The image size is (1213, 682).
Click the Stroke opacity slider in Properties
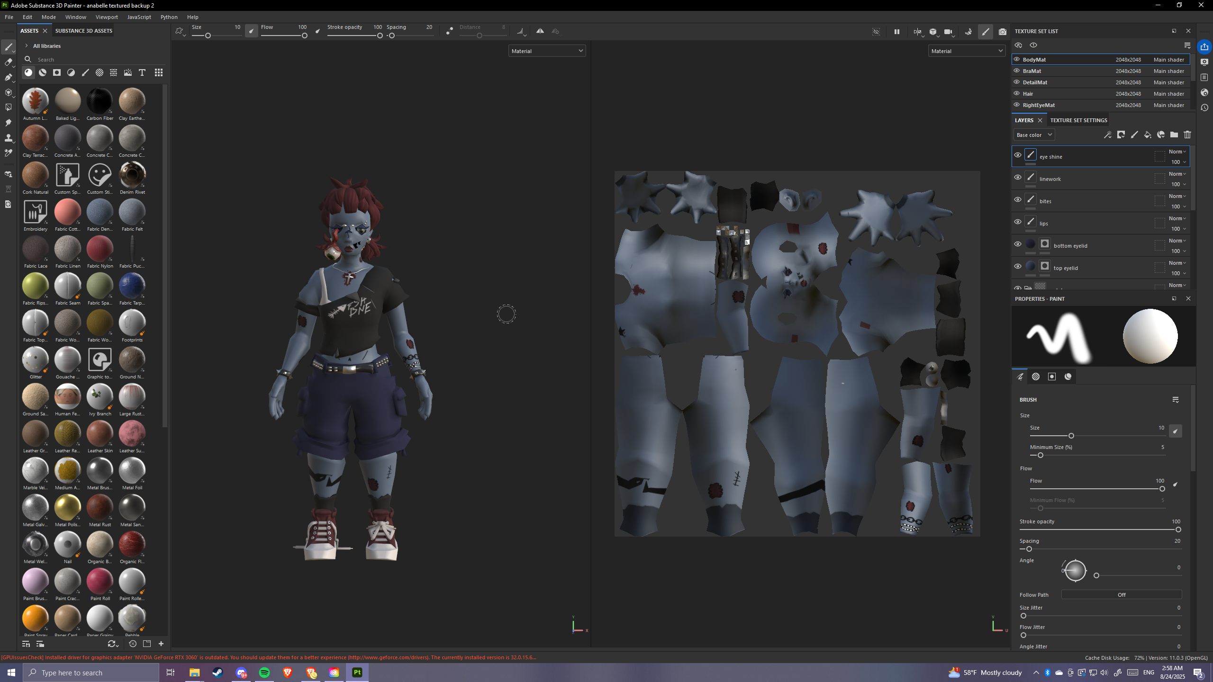(x=1099, y=529)
